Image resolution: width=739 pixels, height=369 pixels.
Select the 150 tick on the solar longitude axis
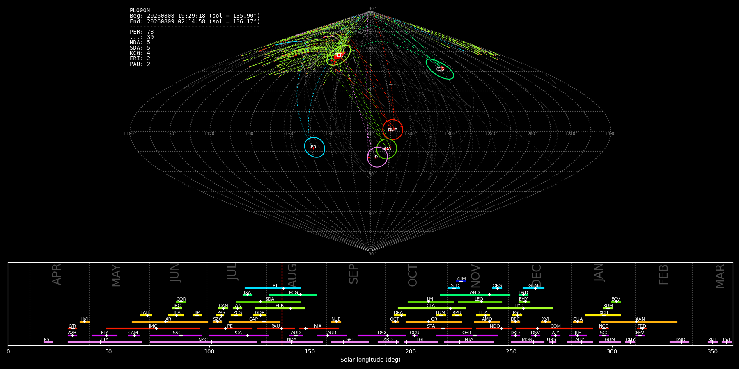point(310,351)
